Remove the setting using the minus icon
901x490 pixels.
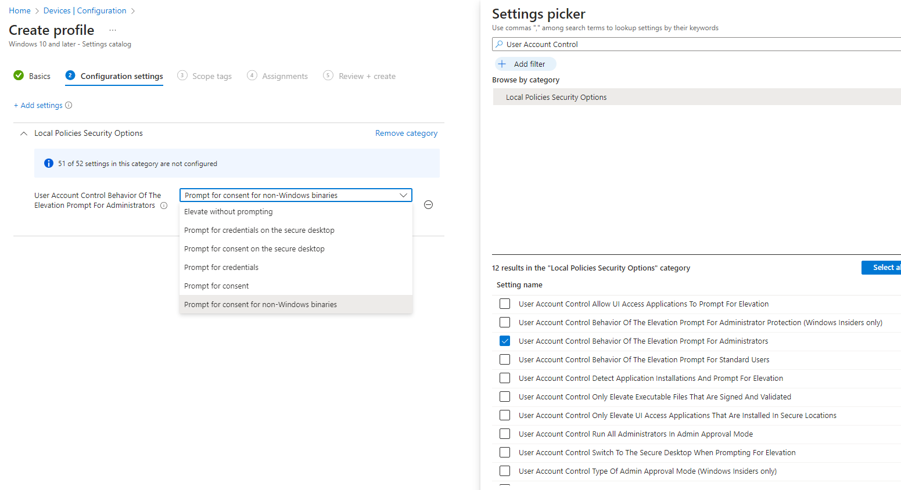[x=428, y=204]
